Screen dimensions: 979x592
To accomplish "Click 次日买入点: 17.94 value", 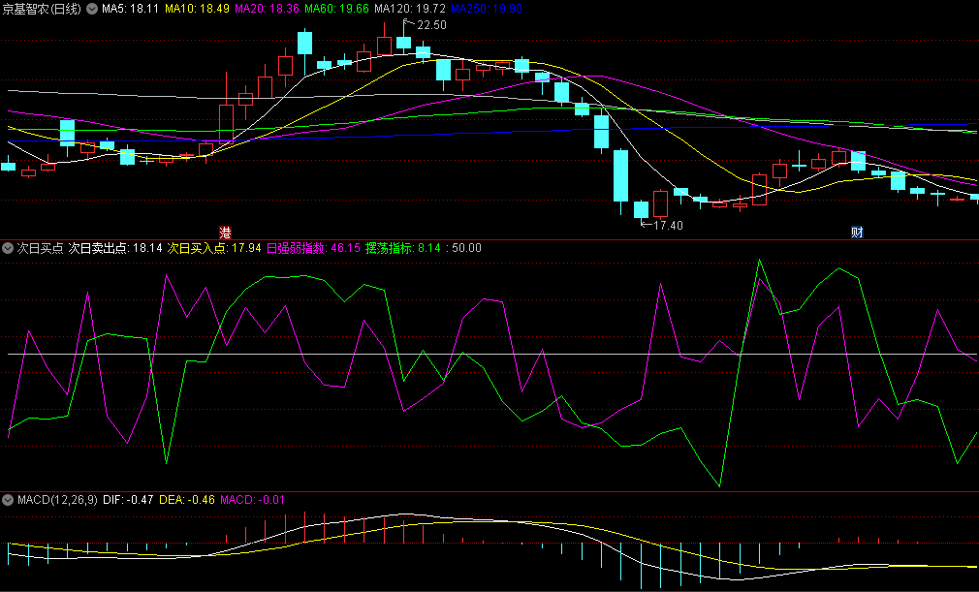I will point(214,248).
